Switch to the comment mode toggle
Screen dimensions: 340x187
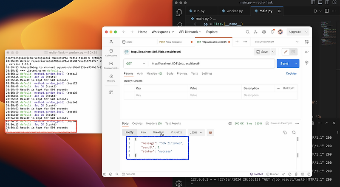pyautogui.click(x=293, y=52)
